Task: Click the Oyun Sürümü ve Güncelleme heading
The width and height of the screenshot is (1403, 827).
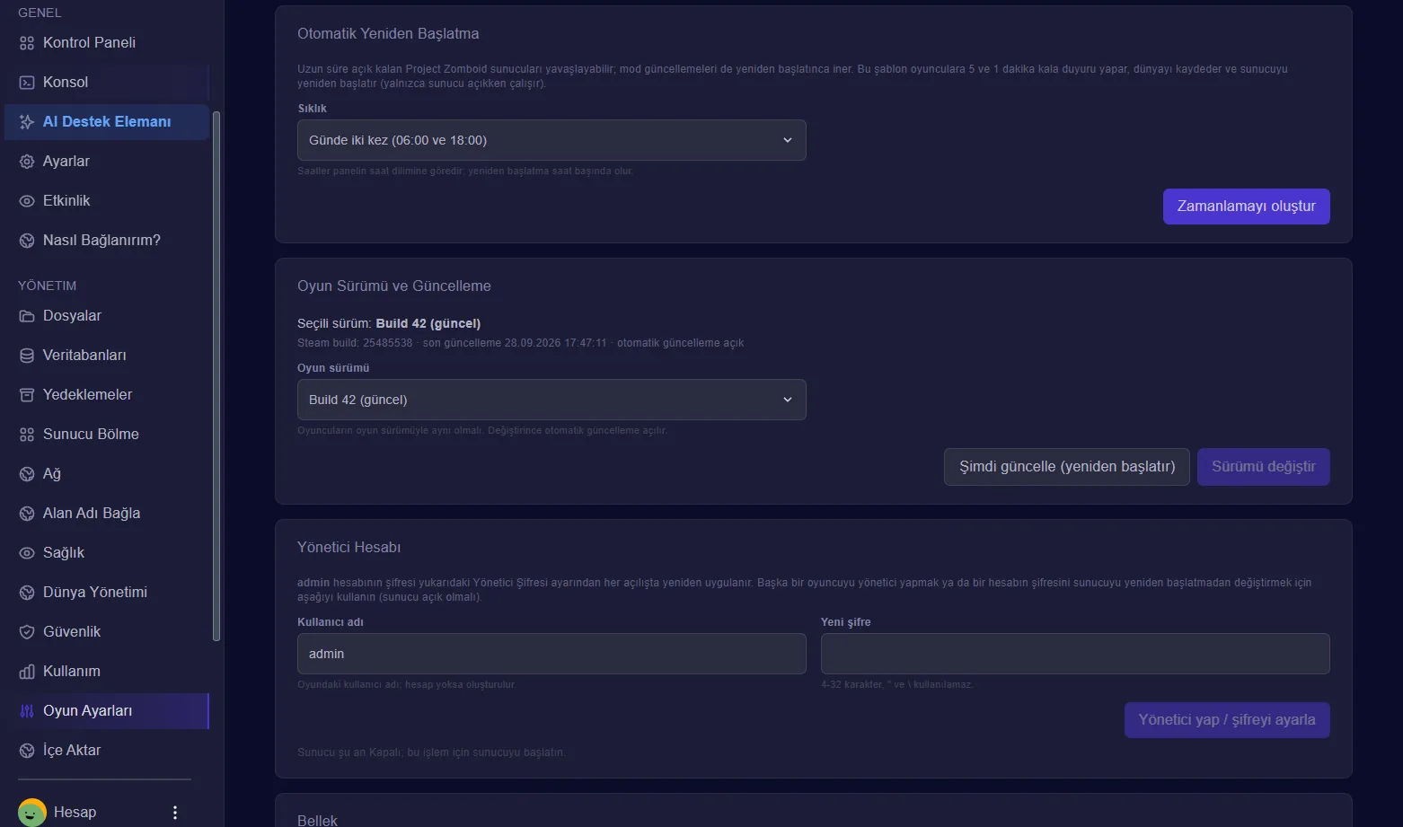Action: click(x=394, y=286)
